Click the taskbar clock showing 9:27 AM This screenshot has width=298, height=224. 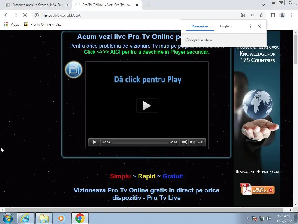click(283, 218)
